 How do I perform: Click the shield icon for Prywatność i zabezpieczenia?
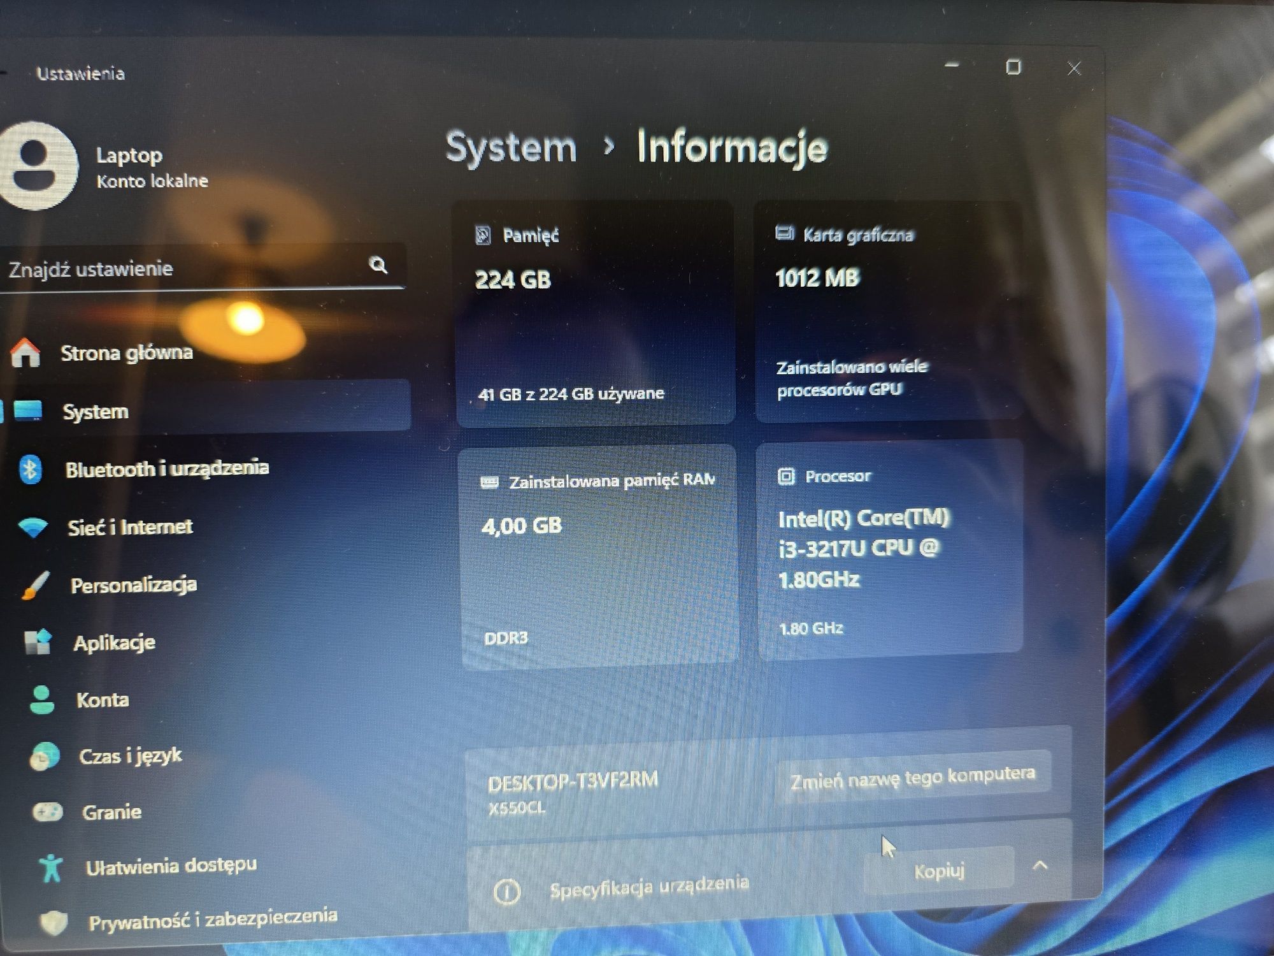click(x=54, y=922)
